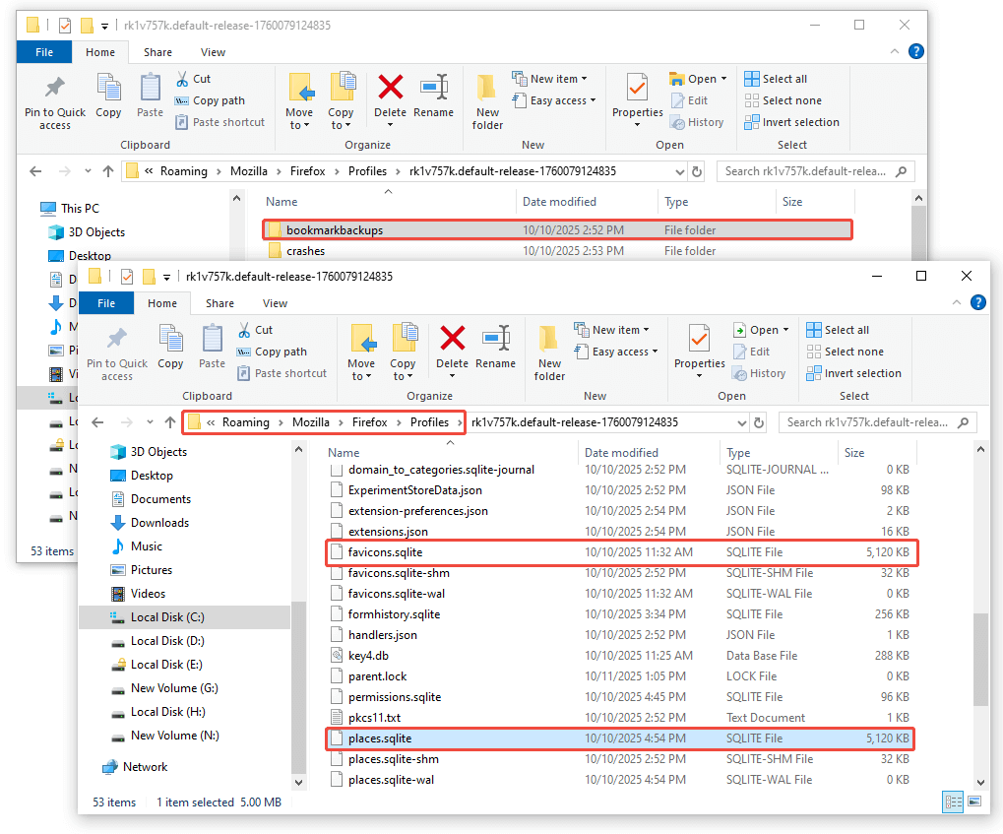Switch to the View ribbon tab

[x=275, y=302]
